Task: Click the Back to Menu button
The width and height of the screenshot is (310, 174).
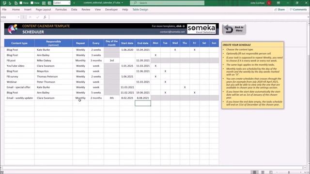Action: point(234,29)
